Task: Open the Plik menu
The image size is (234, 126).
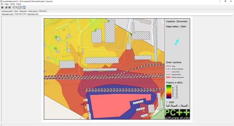Action: tap(2, 4)
